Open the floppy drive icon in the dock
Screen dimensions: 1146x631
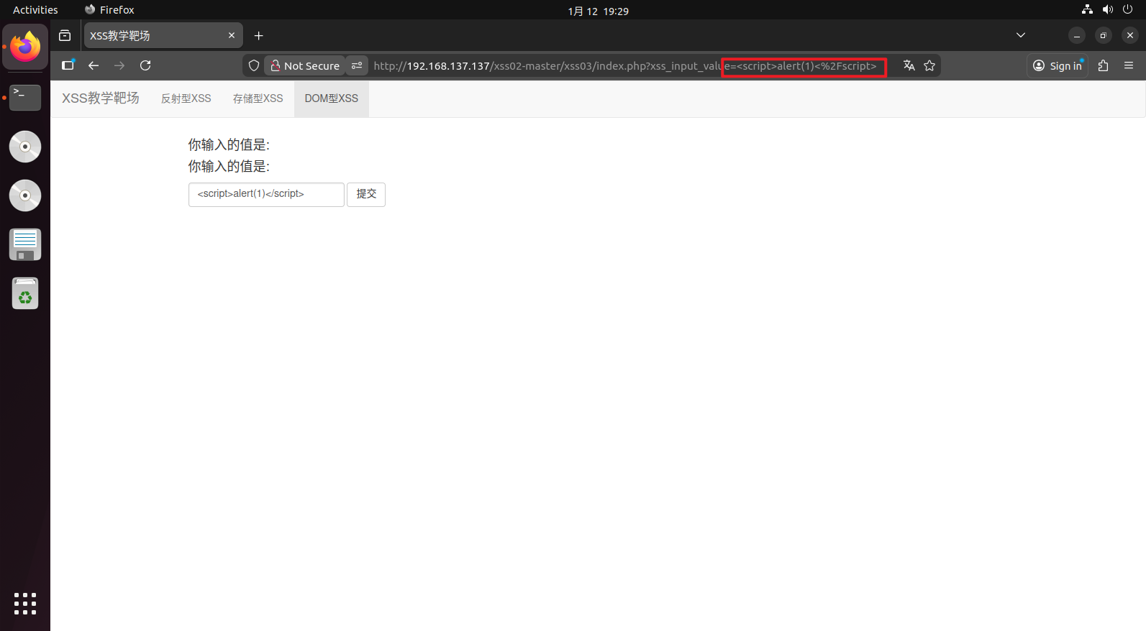click(x=25, y=244)
